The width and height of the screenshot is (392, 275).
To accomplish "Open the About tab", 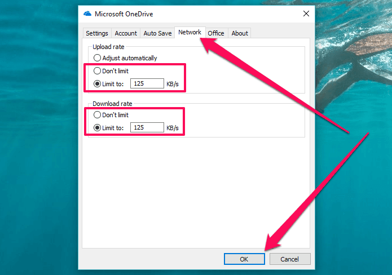I will point(240,33).
